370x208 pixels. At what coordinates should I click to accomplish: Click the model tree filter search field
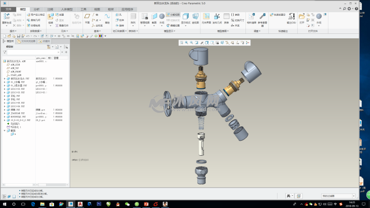32,52
